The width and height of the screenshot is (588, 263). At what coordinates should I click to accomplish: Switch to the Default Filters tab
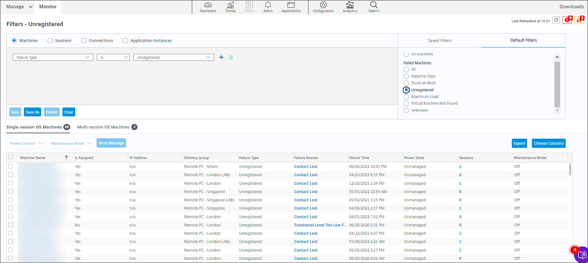[x=523, y=40]
